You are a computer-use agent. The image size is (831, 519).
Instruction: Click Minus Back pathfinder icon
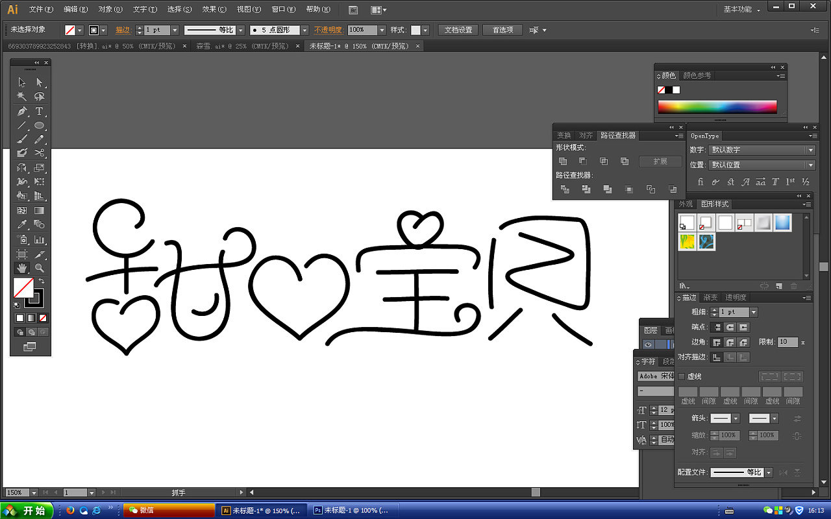point(672,189)
